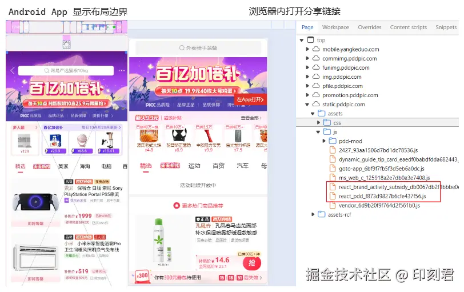
Task: Select 海淘 category tab in Android app
Action: 85,166
